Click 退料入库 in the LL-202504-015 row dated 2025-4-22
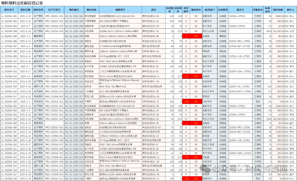Screen dimensions: 297x181 pos(38,166)
